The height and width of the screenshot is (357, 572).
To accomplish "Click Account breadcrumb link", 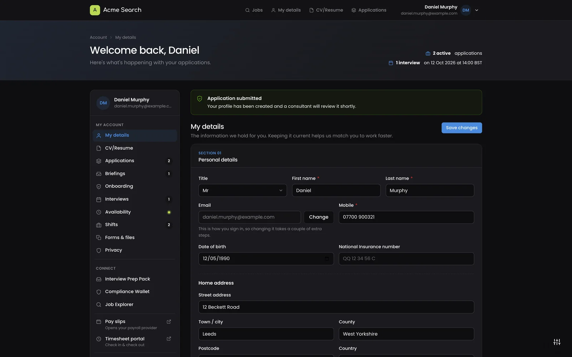I will (x=98, y=37).
